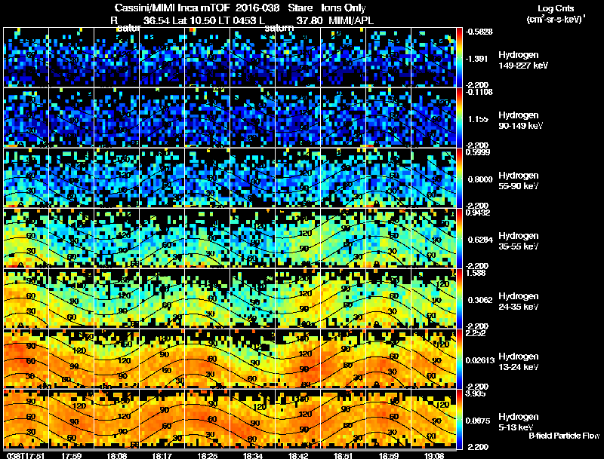Click the 'Hydrogen 90-149 keV' row label
This screenshot has width=604, height=459.
[521, 121]
